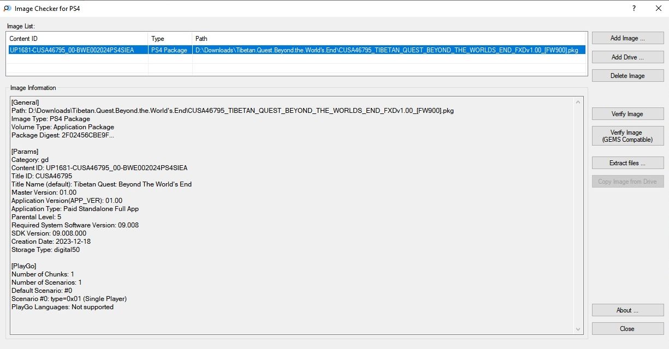Click the Add Image button
The height and width of the screenshot is (349, 669).
[627, 38]
